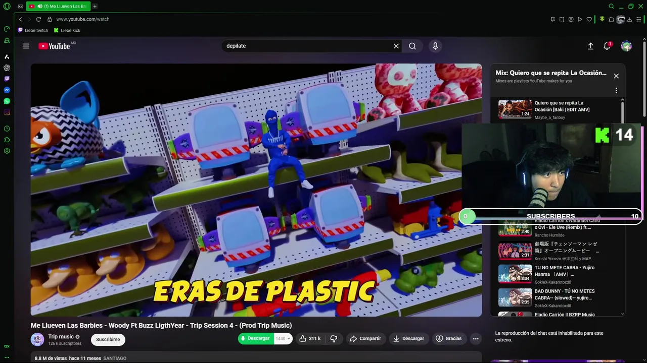Screen dimensions: 647x363
Task: Open History clock icon in sidebar
Action: coord(7,129)
